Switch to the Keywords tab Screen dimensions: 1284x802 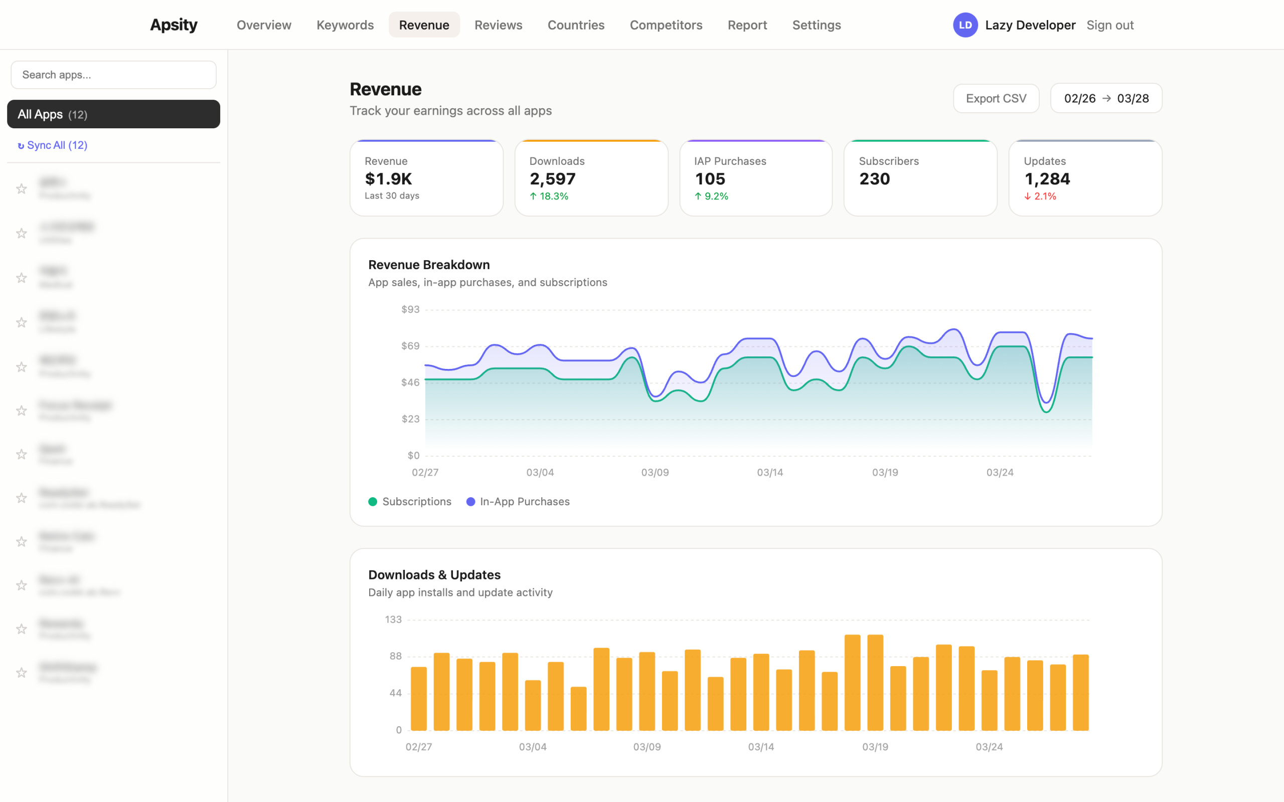(345, 25)
